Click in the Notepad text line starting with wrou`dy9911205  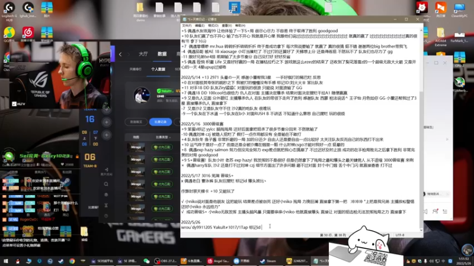[221, 228]
